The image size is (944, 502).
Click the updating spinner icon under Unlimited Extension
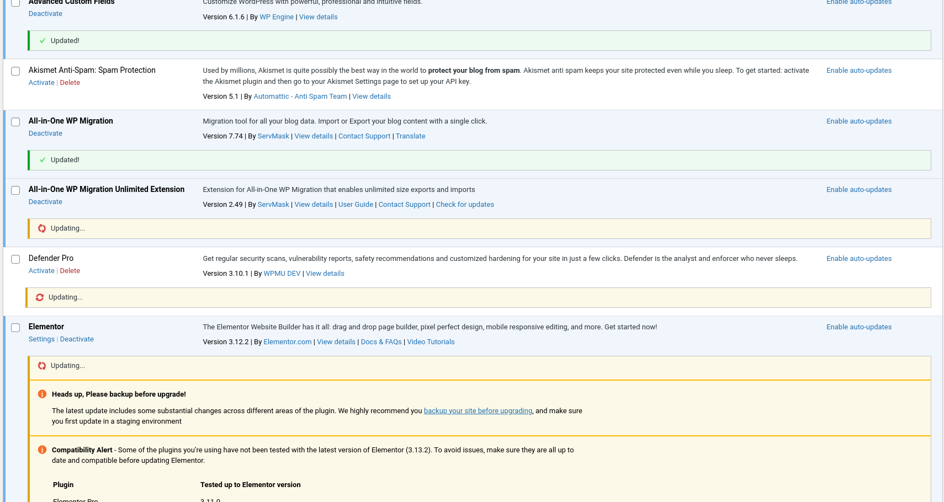tap(42, 228)
